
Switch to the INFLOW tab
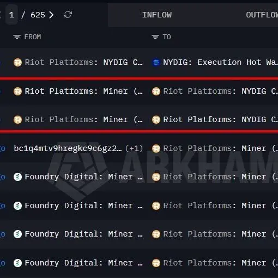tap(157, 15)
